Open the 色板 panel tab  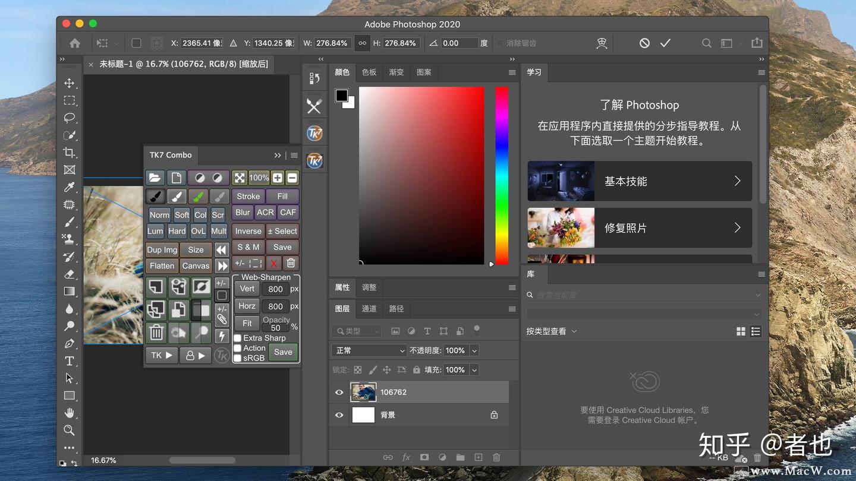click(x=369, y=72)
